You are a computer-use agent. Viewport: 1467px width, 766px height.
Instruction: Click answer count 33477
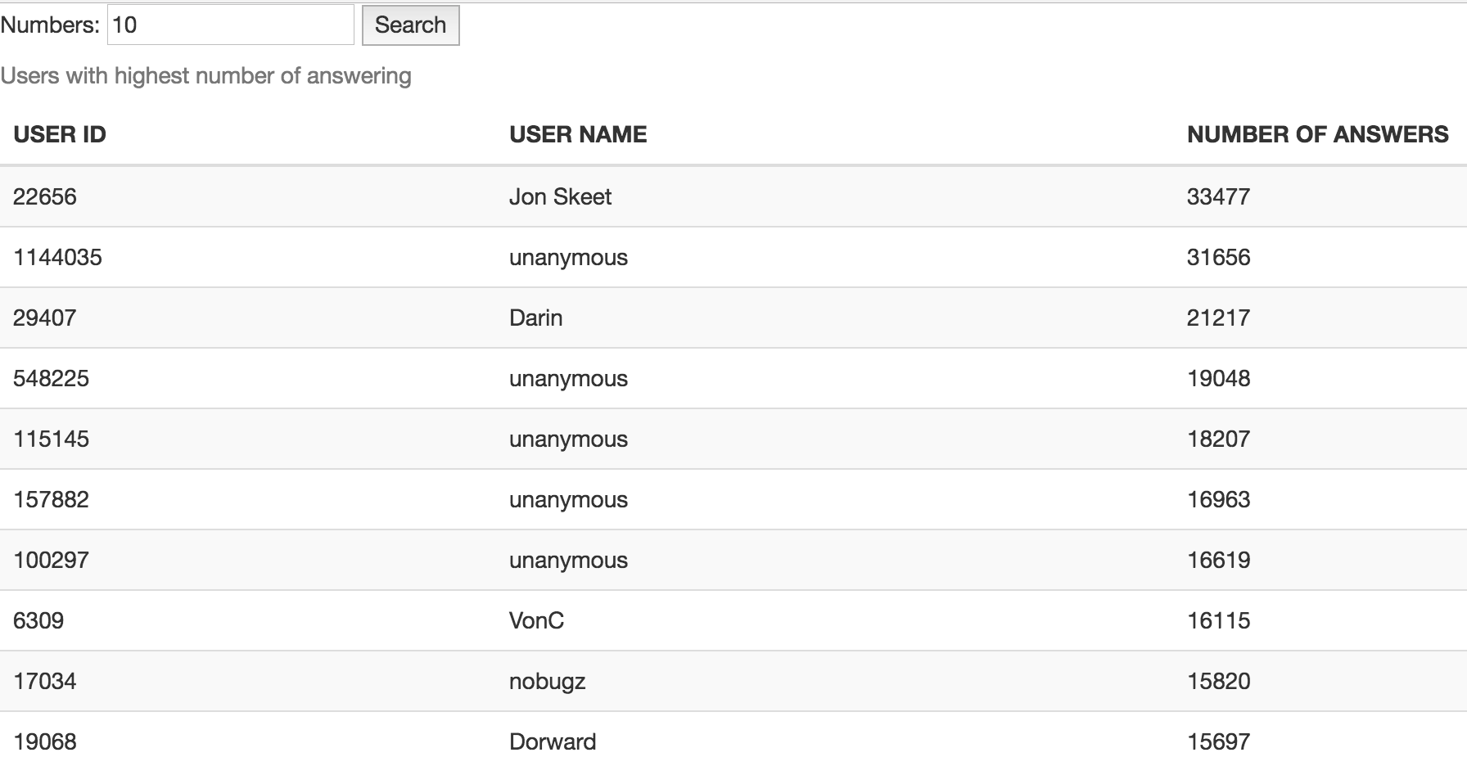click(1218, 196)
